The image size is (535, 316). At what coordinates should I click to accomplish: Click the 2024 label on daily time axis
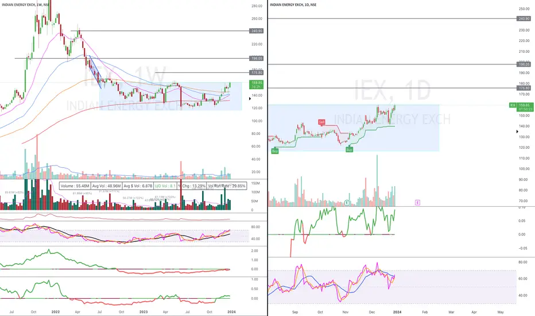pos(397,312)
